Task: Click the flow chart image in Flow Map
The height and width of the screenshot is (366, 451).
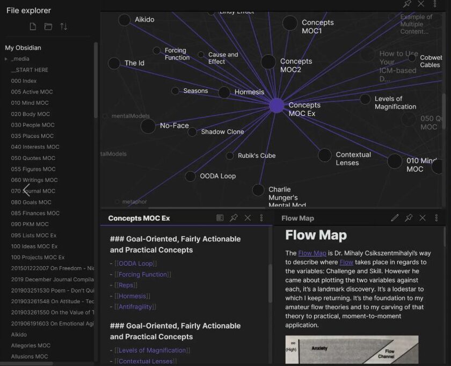Action: 352,349
